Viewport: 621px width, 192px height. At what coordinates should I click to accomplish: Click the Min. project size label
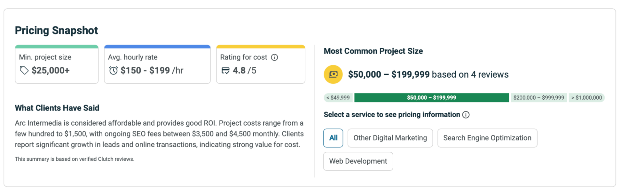coord(45,57)
